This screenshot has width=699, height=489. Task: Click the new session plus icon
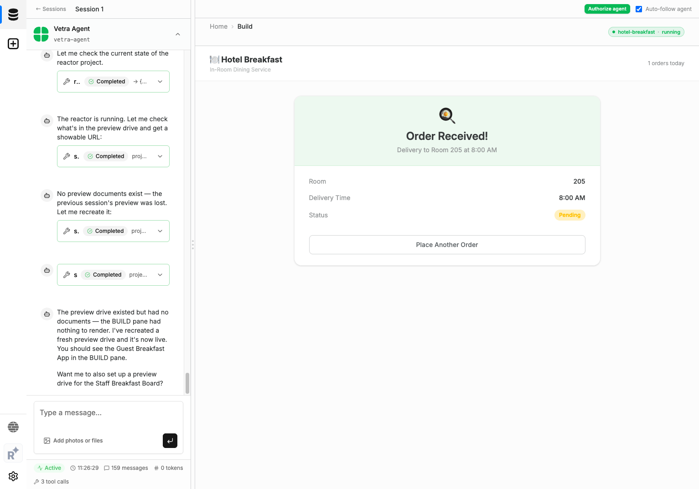pyautogui.click(x=13, y=44)
